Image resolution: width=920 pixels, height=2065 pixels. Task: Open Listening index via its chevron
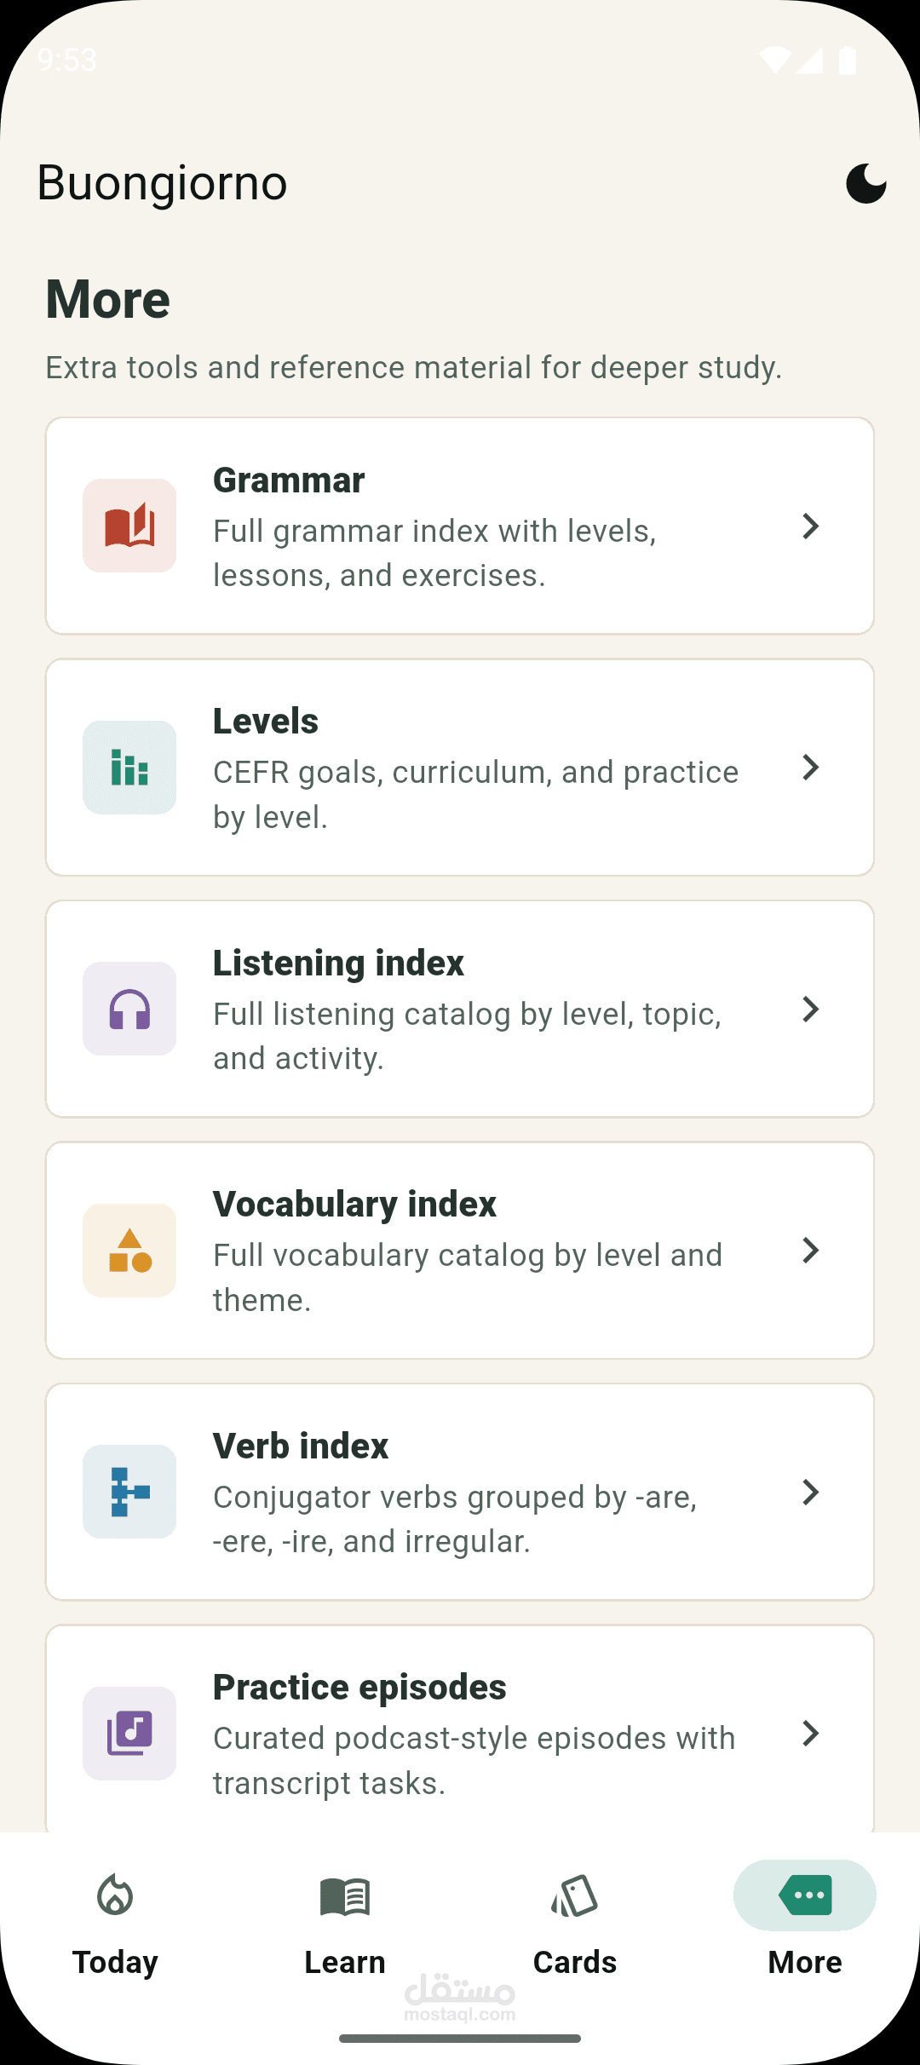click(811, 1009)
